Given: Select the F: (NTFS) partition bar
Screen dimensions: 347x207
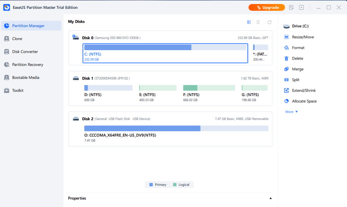Looking at the screenshot, I should click(x=209, y=88).
